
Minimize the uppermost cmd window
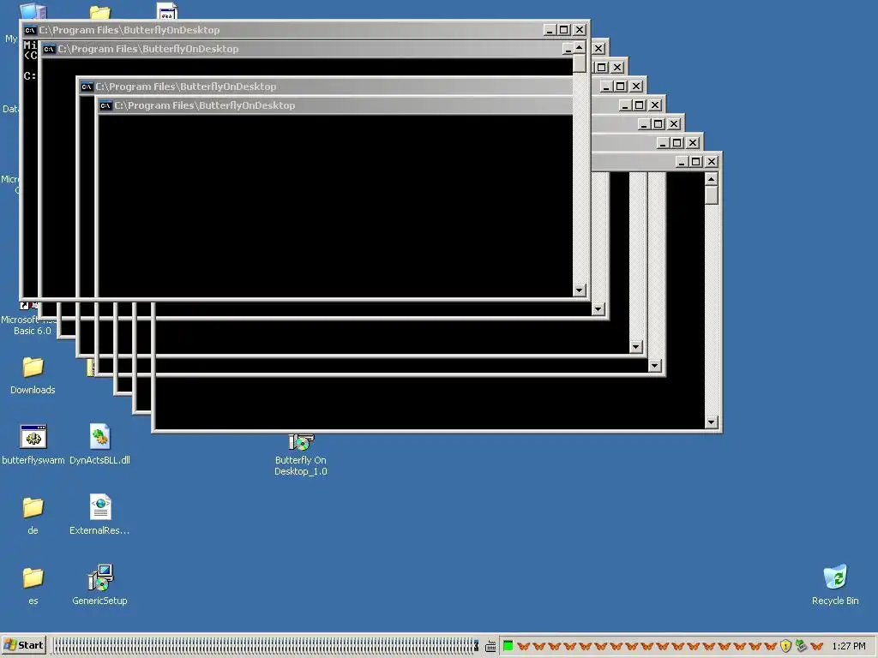(550, 30)
